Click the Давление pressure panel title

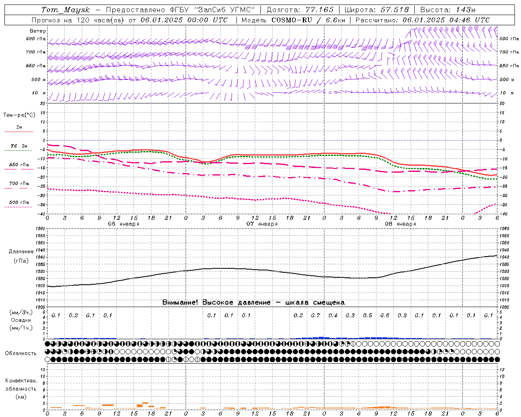point(21,251)
